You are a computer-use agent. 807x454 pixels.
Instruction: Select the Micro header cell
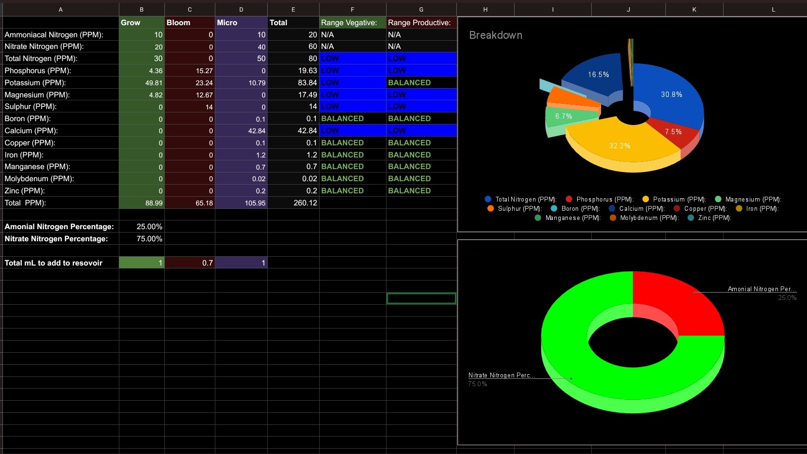241,23
